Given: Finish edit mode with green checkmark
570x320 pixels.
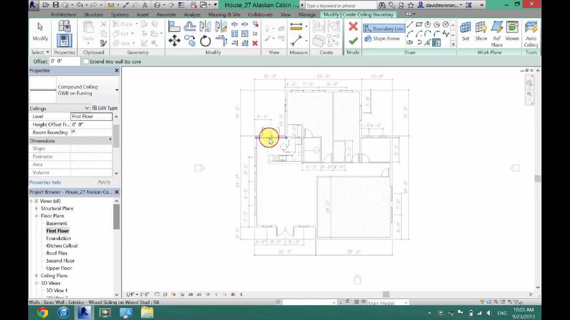Looking at the screenshot, I should click(353, 41).
